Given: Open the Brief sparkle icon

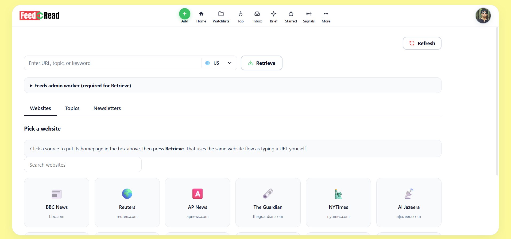Looking at the screenshot, I should tap(274, 14).
